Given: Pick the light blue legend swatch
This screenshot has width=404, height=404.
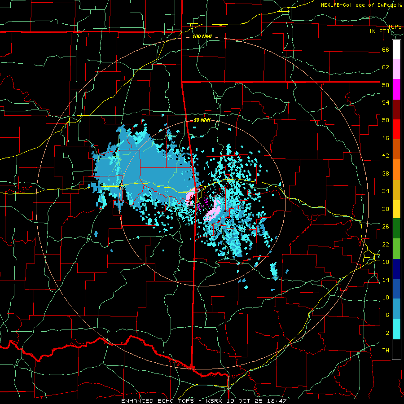Looking at the screenshot, I should pos(396,308).
